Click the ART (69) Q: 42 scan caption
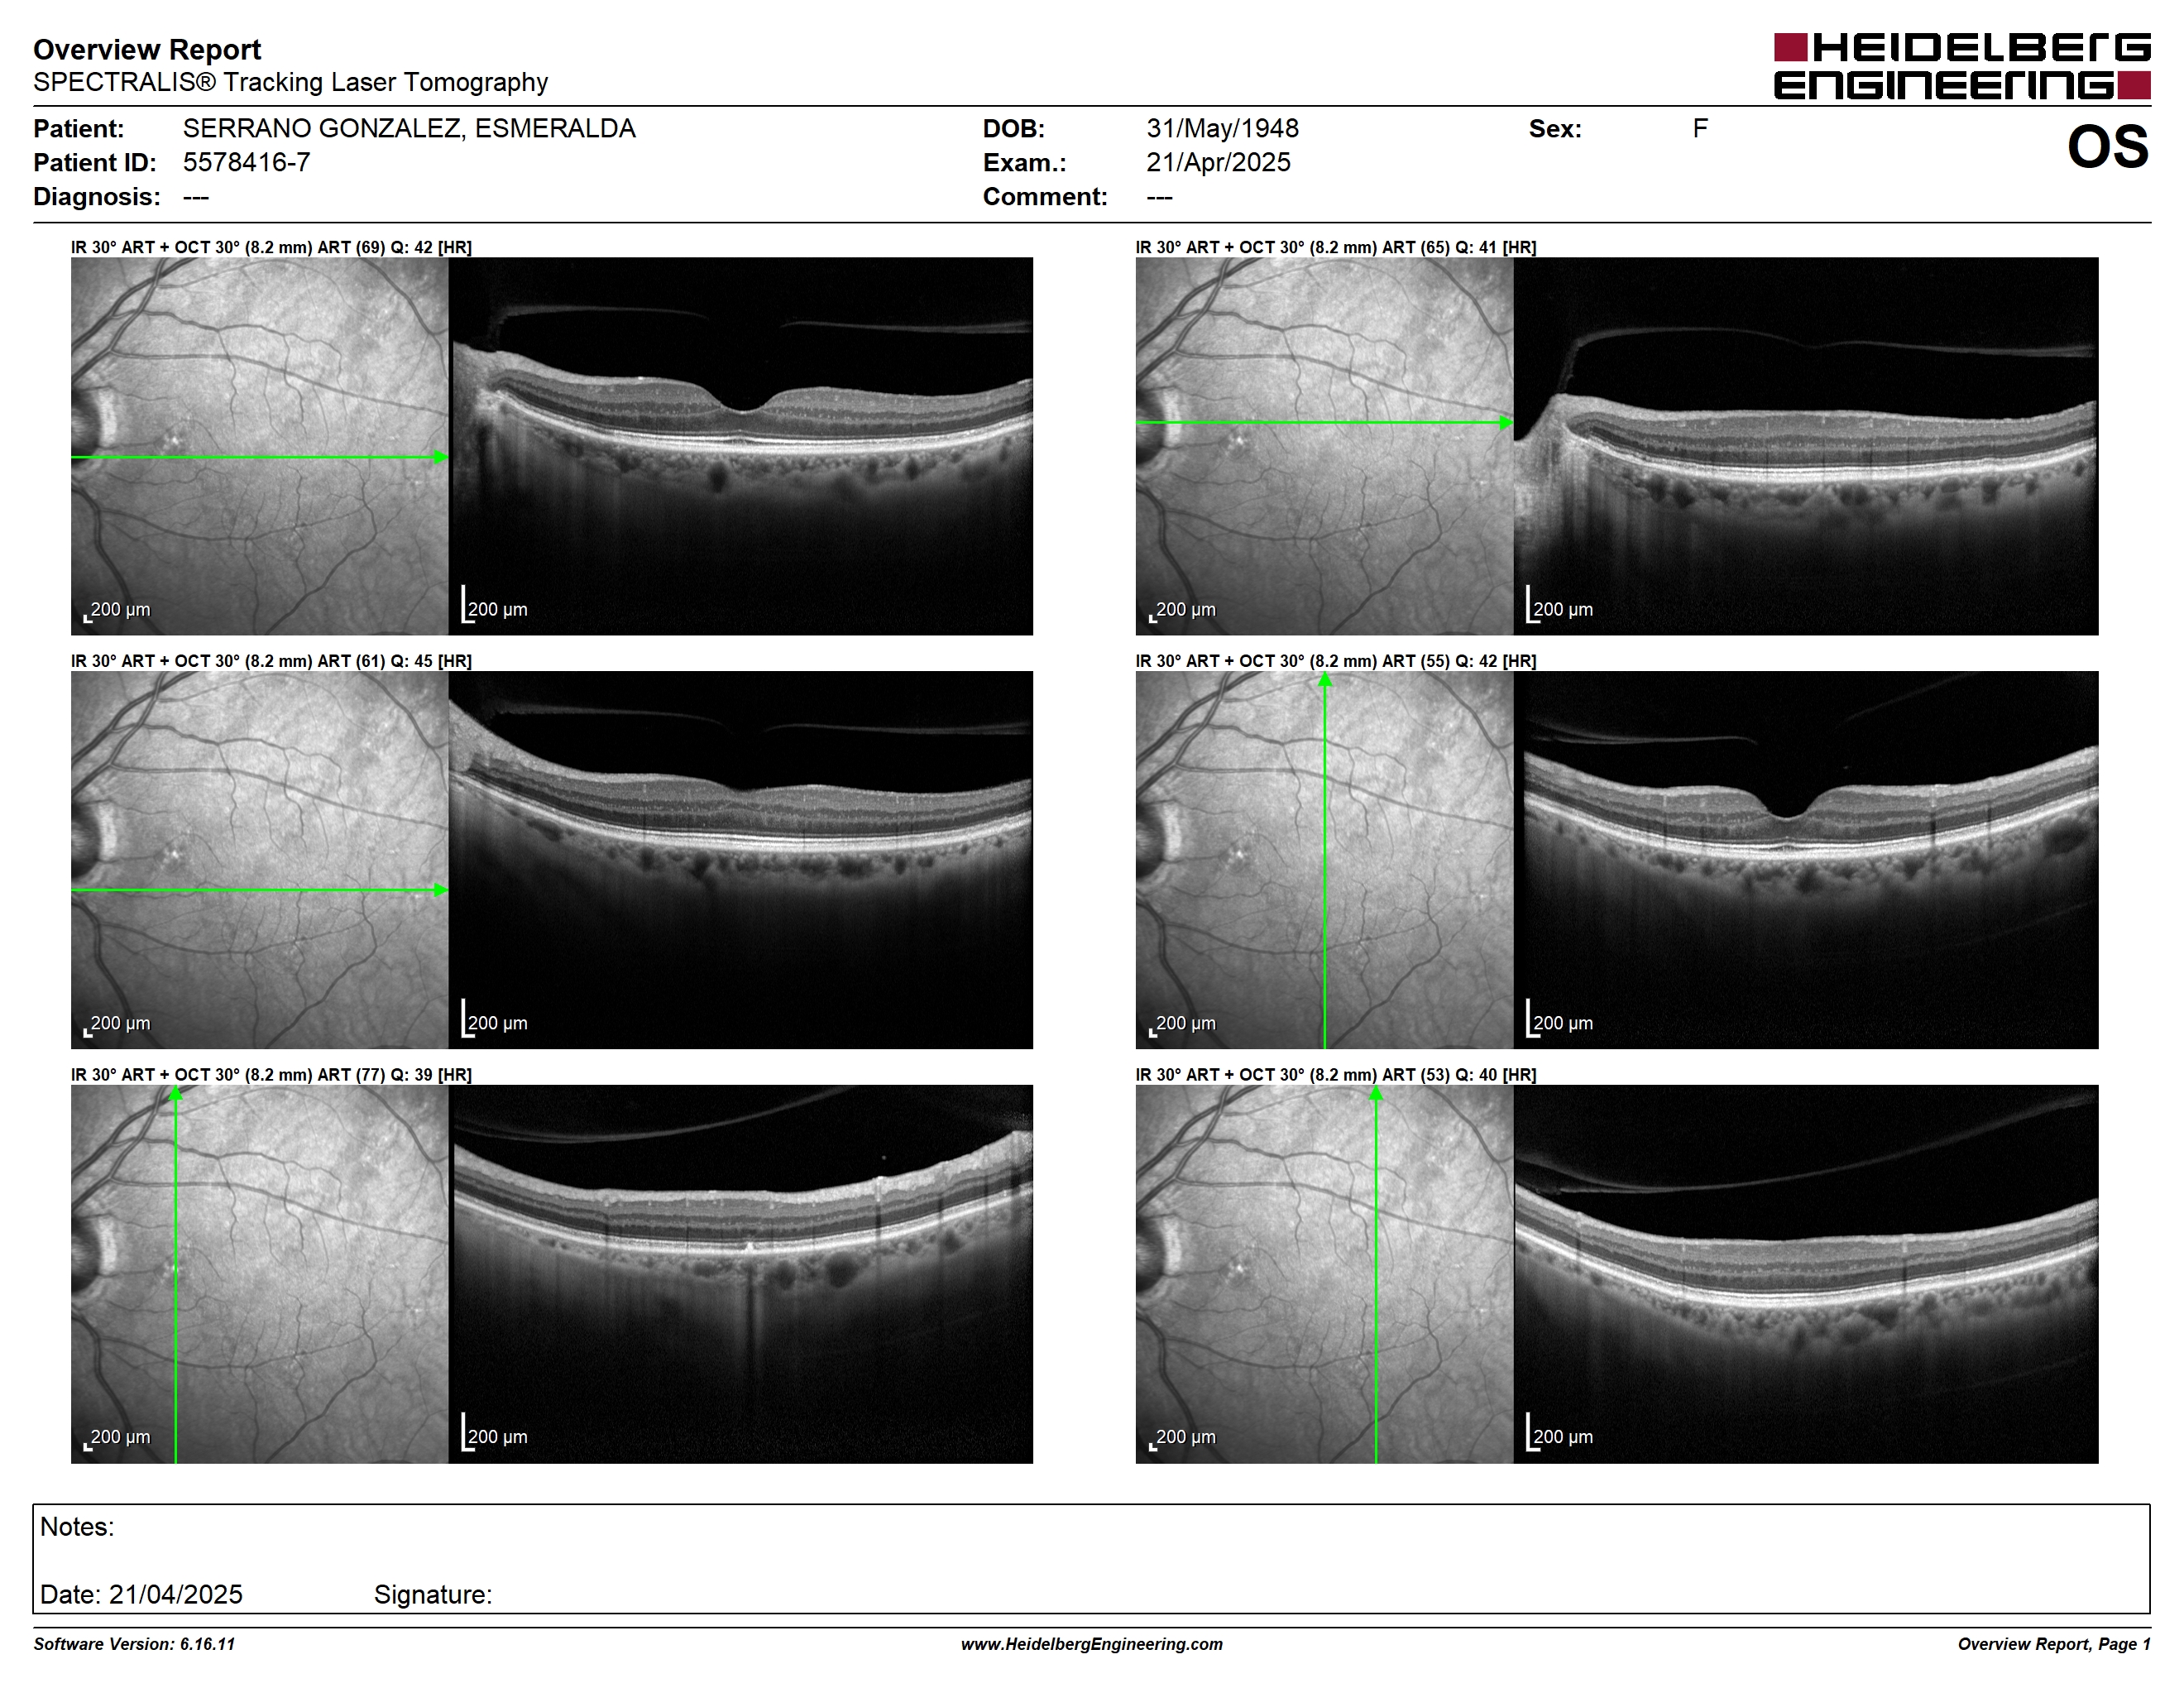 pyautogui.click(x=271, y=247)
